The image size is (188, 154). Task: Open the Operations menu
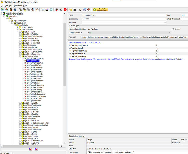point(18,6)
